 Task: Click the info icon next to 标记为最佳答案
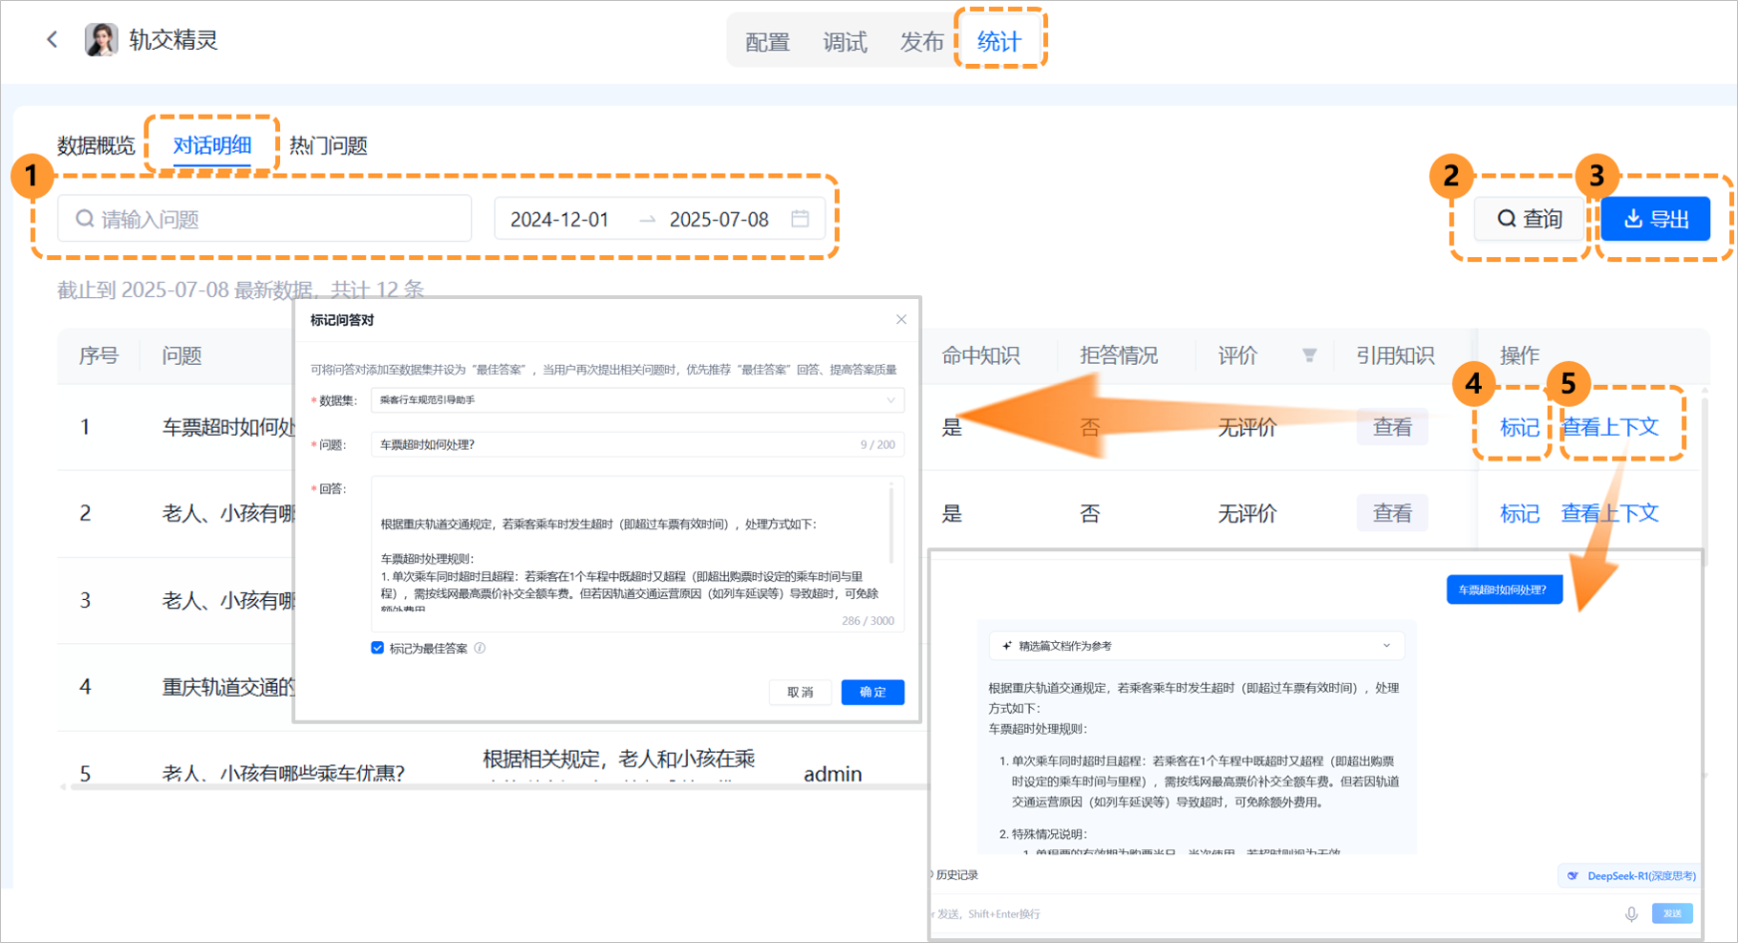click(481, 648)
